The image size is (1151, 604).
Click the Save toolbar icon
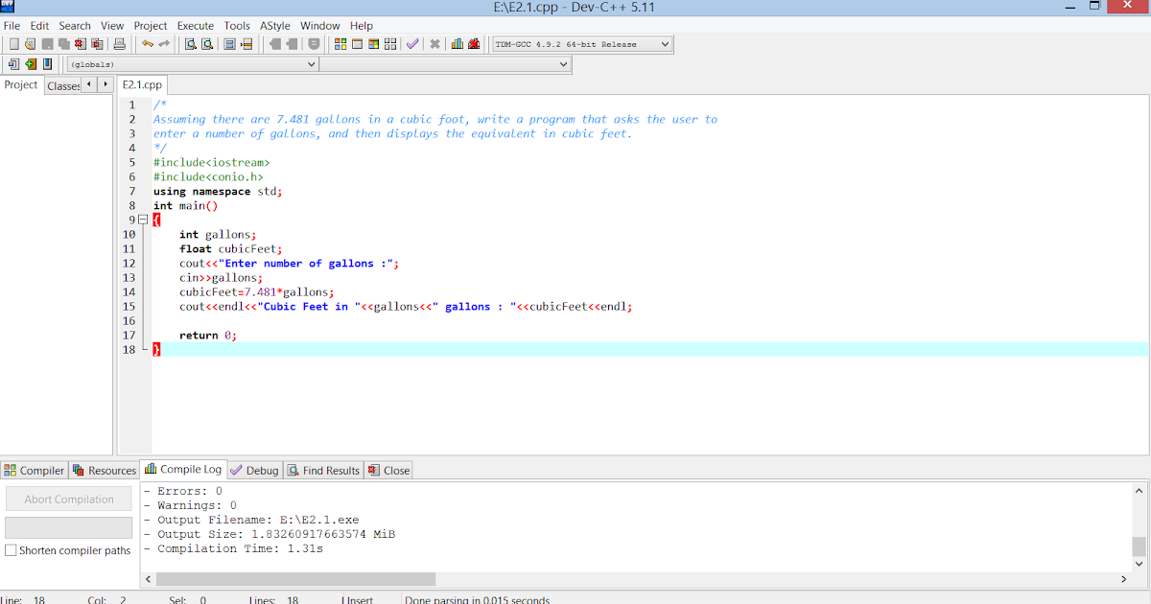(x=47, y=44)
